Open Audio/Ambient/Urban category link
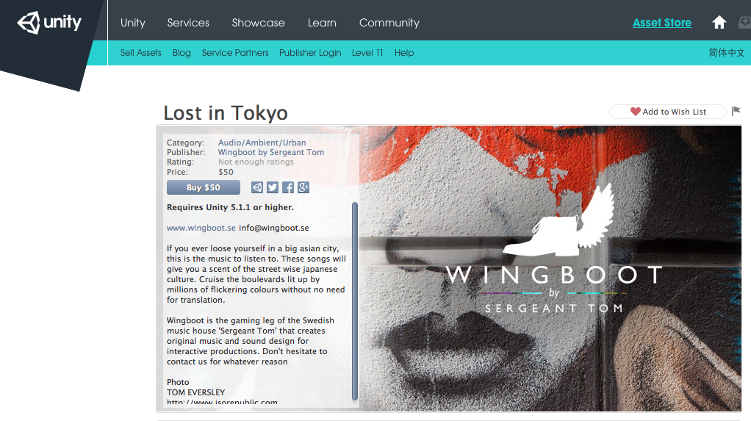The image size is (751, 421). [x=262, y=143]
